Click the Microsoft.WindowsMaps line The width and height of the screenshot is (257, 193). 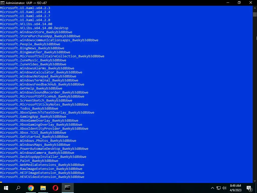35,144
